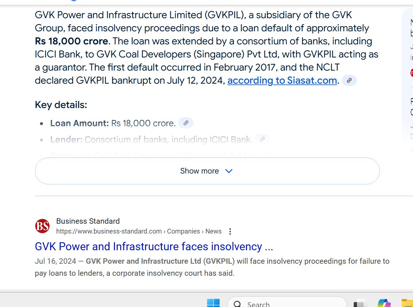The width and height of the screenshot is (413, 307).
Task: Click the business-standard.com URL breadcrumb
Action: click(x=139, y=231)
